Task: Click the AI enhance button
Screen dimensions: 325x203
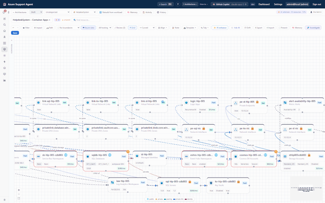Action: (x=220, y=28)
